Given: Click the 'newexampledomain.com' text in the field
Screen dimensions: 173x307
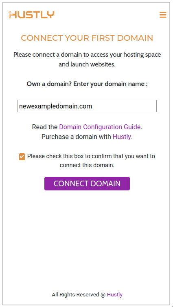Looking at the screenshot, I should click(x=55, y=106).
